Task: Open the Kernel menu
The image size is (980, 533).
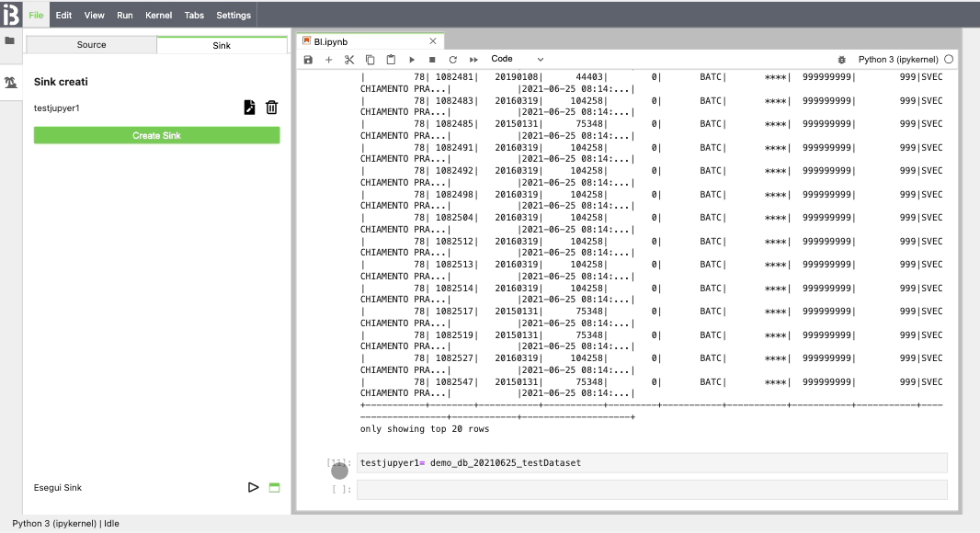Action: [x=158, y=15]
